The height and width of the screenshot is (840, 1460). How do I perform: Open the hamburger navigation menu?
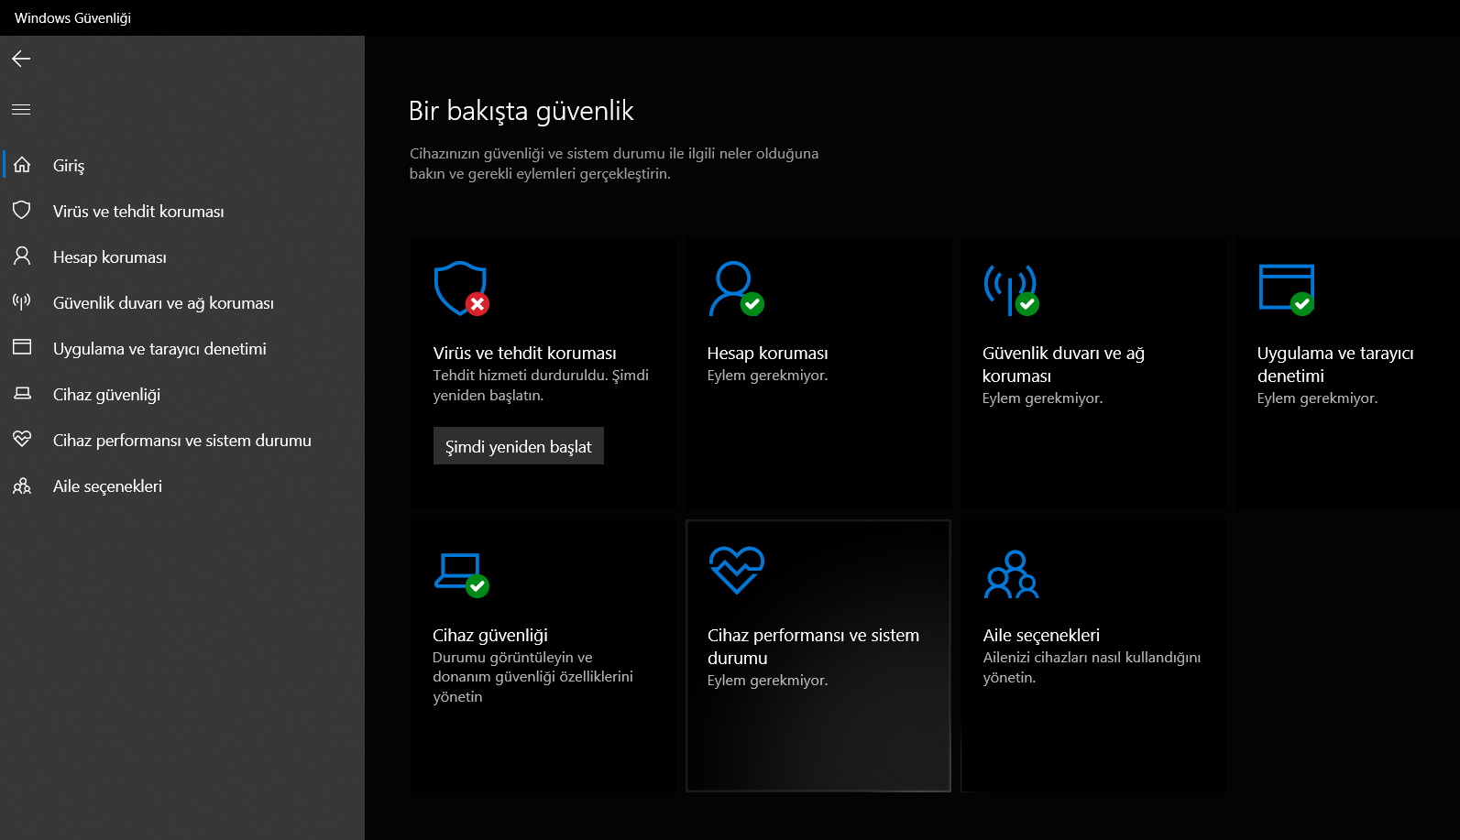21,109
